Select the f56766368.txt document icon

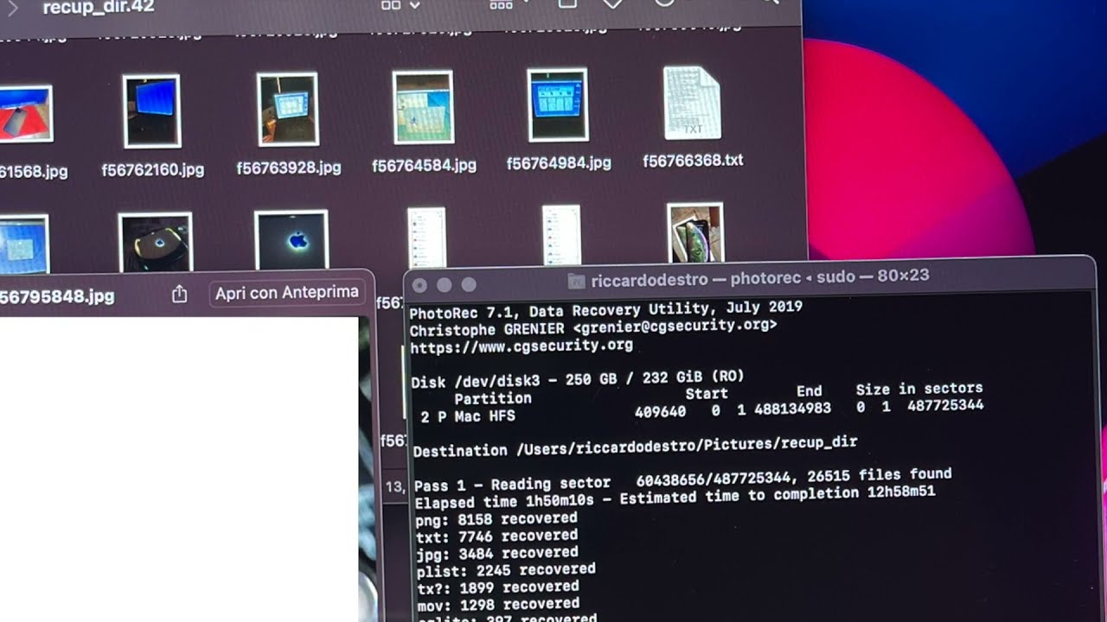pyautogui.click(x=693, y=103)
